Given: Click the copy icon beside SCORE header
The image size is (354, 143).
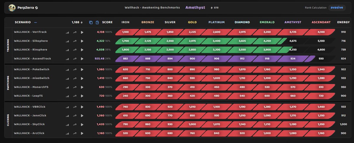Looking at the screenshot, I should [x=91, y=22].
